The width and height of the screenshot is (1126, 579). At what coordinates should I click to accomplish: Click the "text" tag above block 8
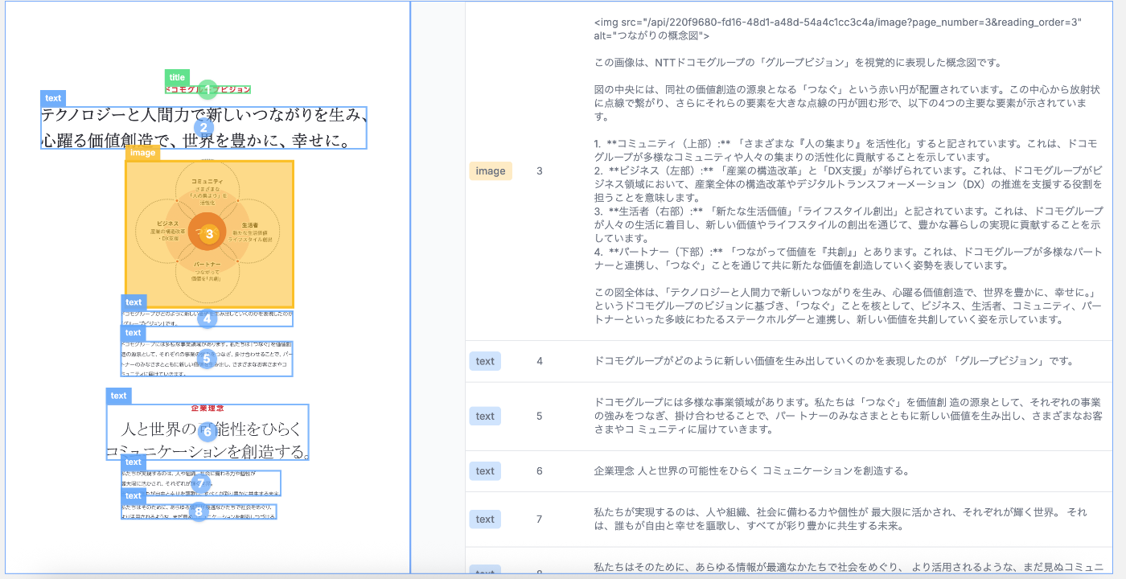pos(134,496)
